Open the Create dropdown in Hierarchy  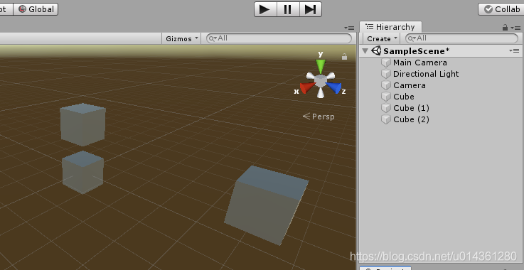(382, 38)
